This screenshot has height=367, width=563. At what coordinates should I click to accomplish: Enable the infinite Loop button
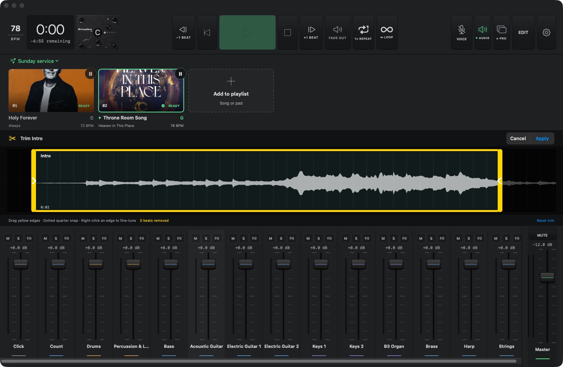pos(387,32)
